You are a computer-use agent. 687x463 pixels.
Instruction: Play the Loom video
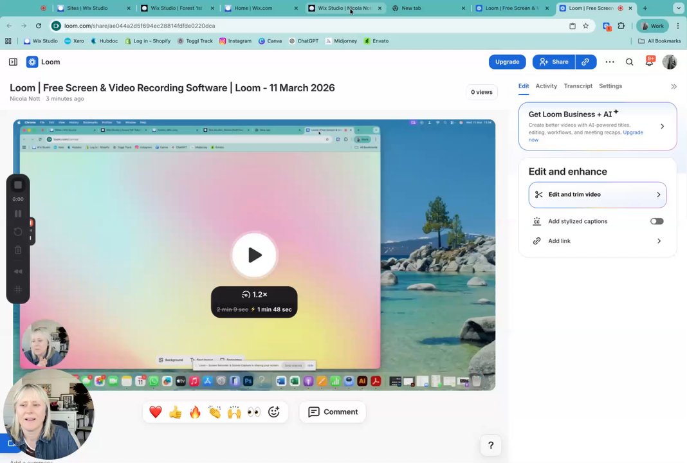click(x=254, y=255)
